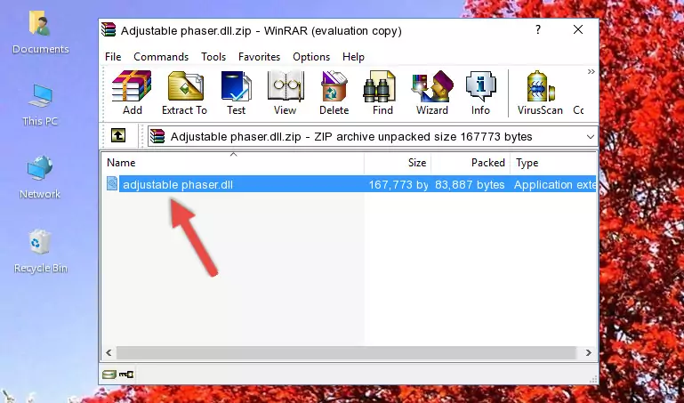Open the Extract To tool

click(184, 93)
